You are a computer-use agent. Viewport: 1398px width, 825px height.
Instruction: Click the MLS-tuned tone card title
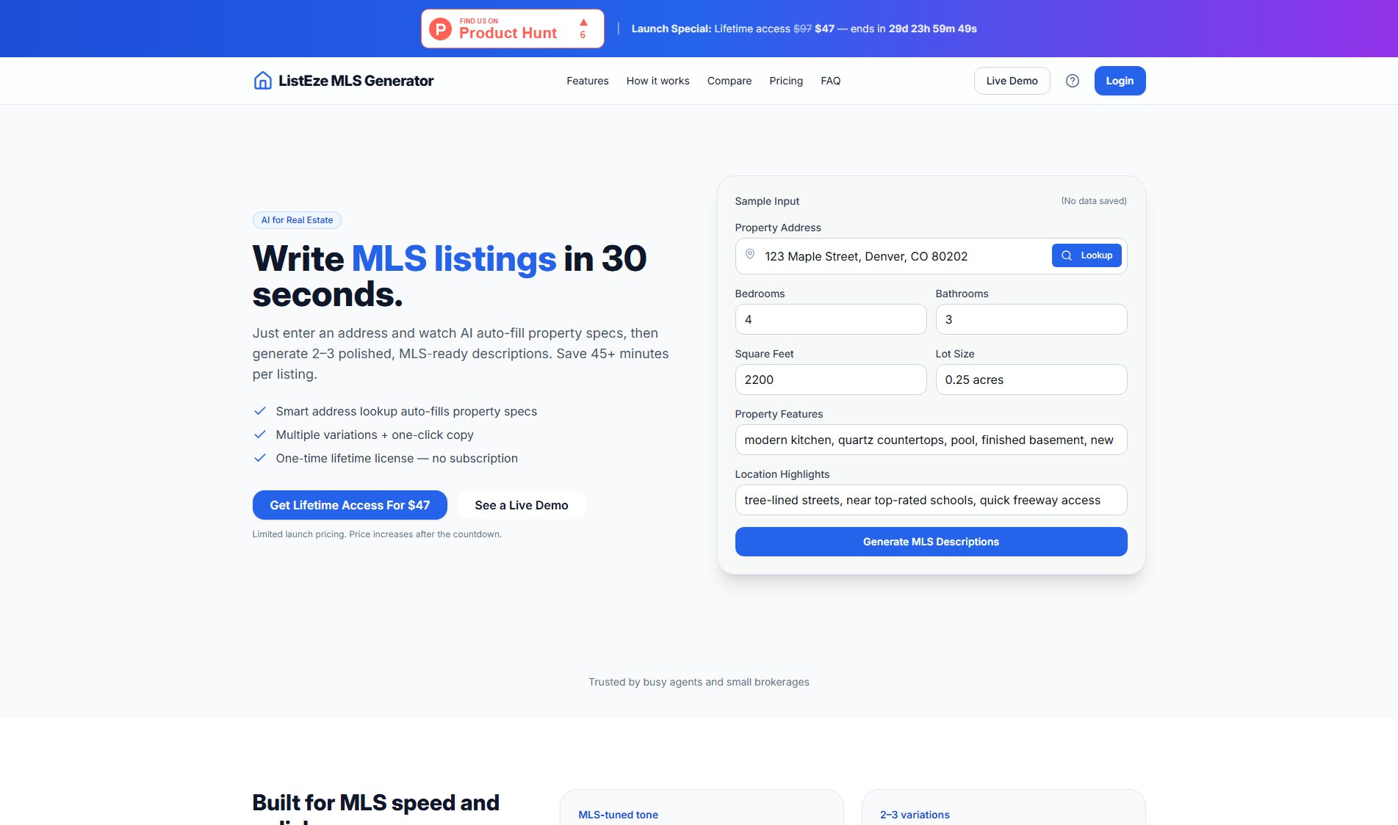pos(618,815)
